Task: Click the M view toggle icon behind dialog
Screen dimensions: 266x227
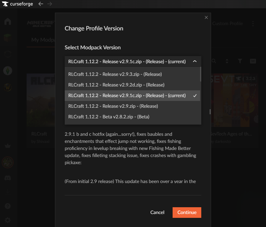Action: pyautogui.click(x=253, y=61)
